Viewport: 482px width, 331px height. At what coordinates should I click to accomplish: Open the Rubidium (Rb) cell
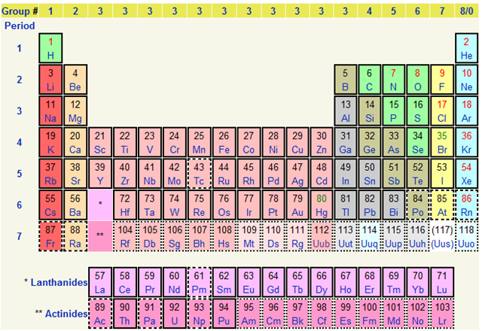coord(50,174)
